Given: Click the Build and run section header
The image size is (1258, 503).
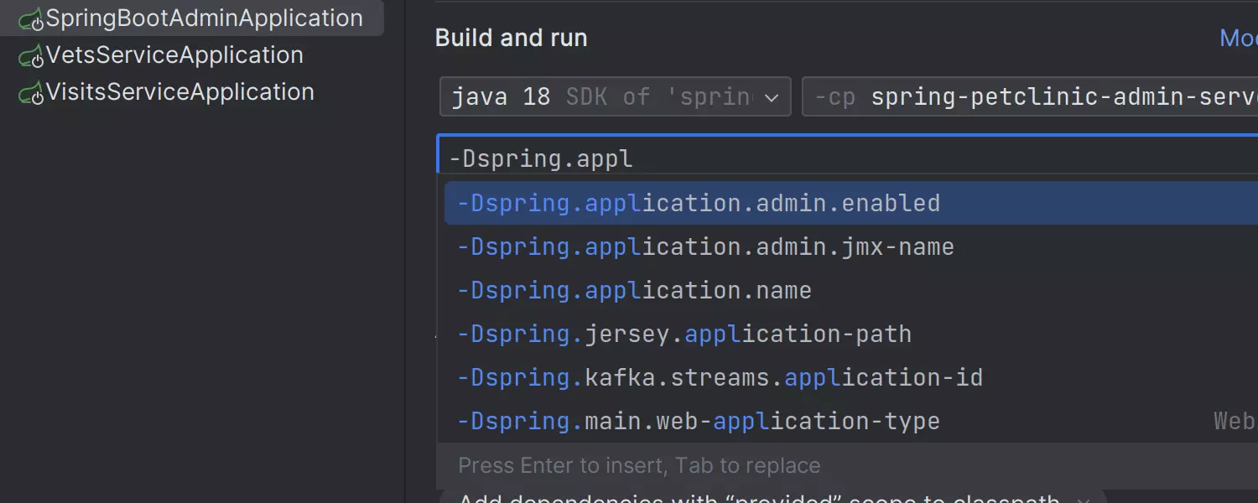Looking at the screenshot, I should pyautogui.click(x=511, y=38).
